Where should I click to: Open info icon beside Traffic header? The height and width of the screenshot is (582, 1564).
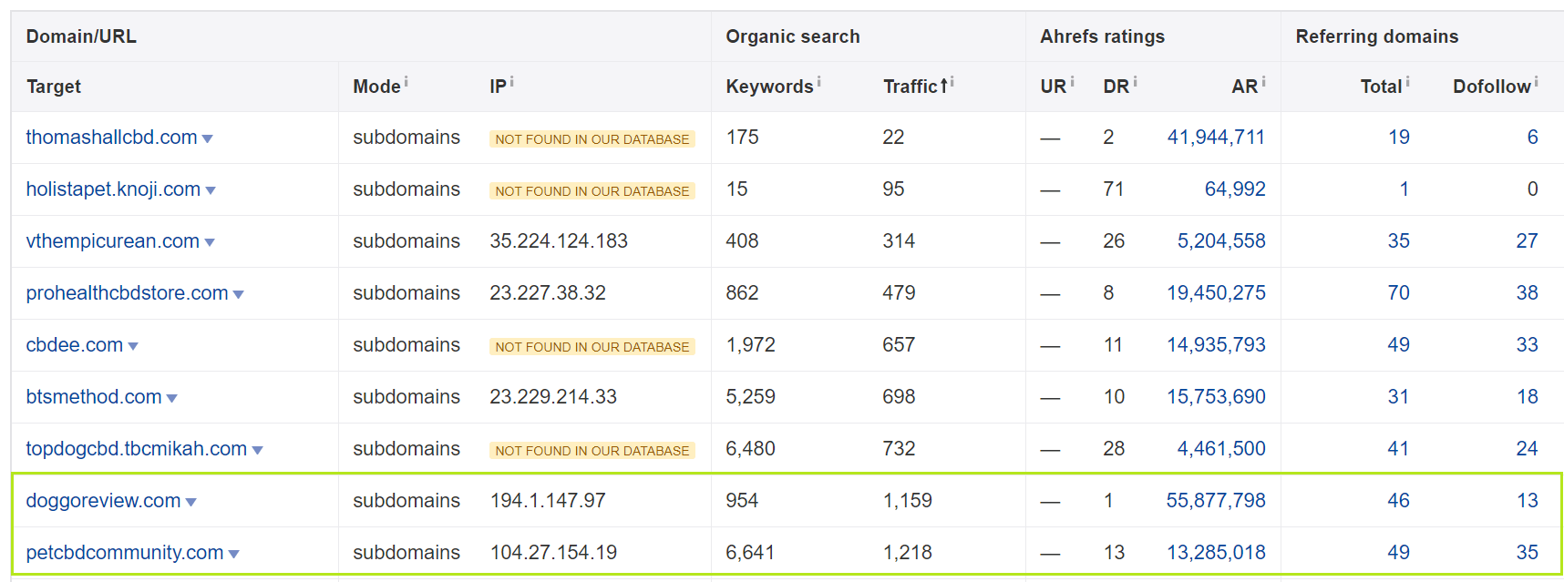952,82
